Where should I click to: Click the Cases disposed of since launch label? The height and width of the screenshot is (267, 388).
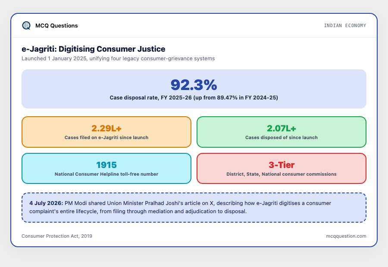(x=282, y=137)
